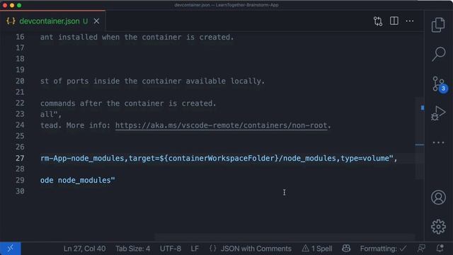Change language mode JSON with Comments
The height and width of the screenshot is (255, 453).
pos(256,249)
